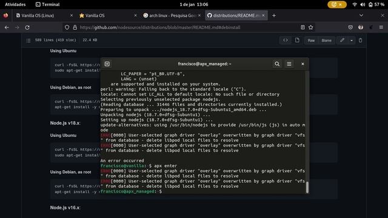Open Wi-Fi status indicator
Screen dimensions: 388x218
click(355, 4)
